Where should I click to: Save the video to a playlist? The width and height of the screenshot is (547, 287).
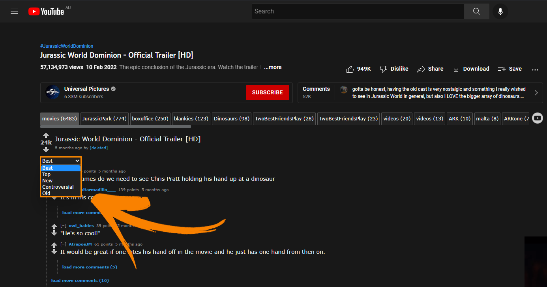510,69
